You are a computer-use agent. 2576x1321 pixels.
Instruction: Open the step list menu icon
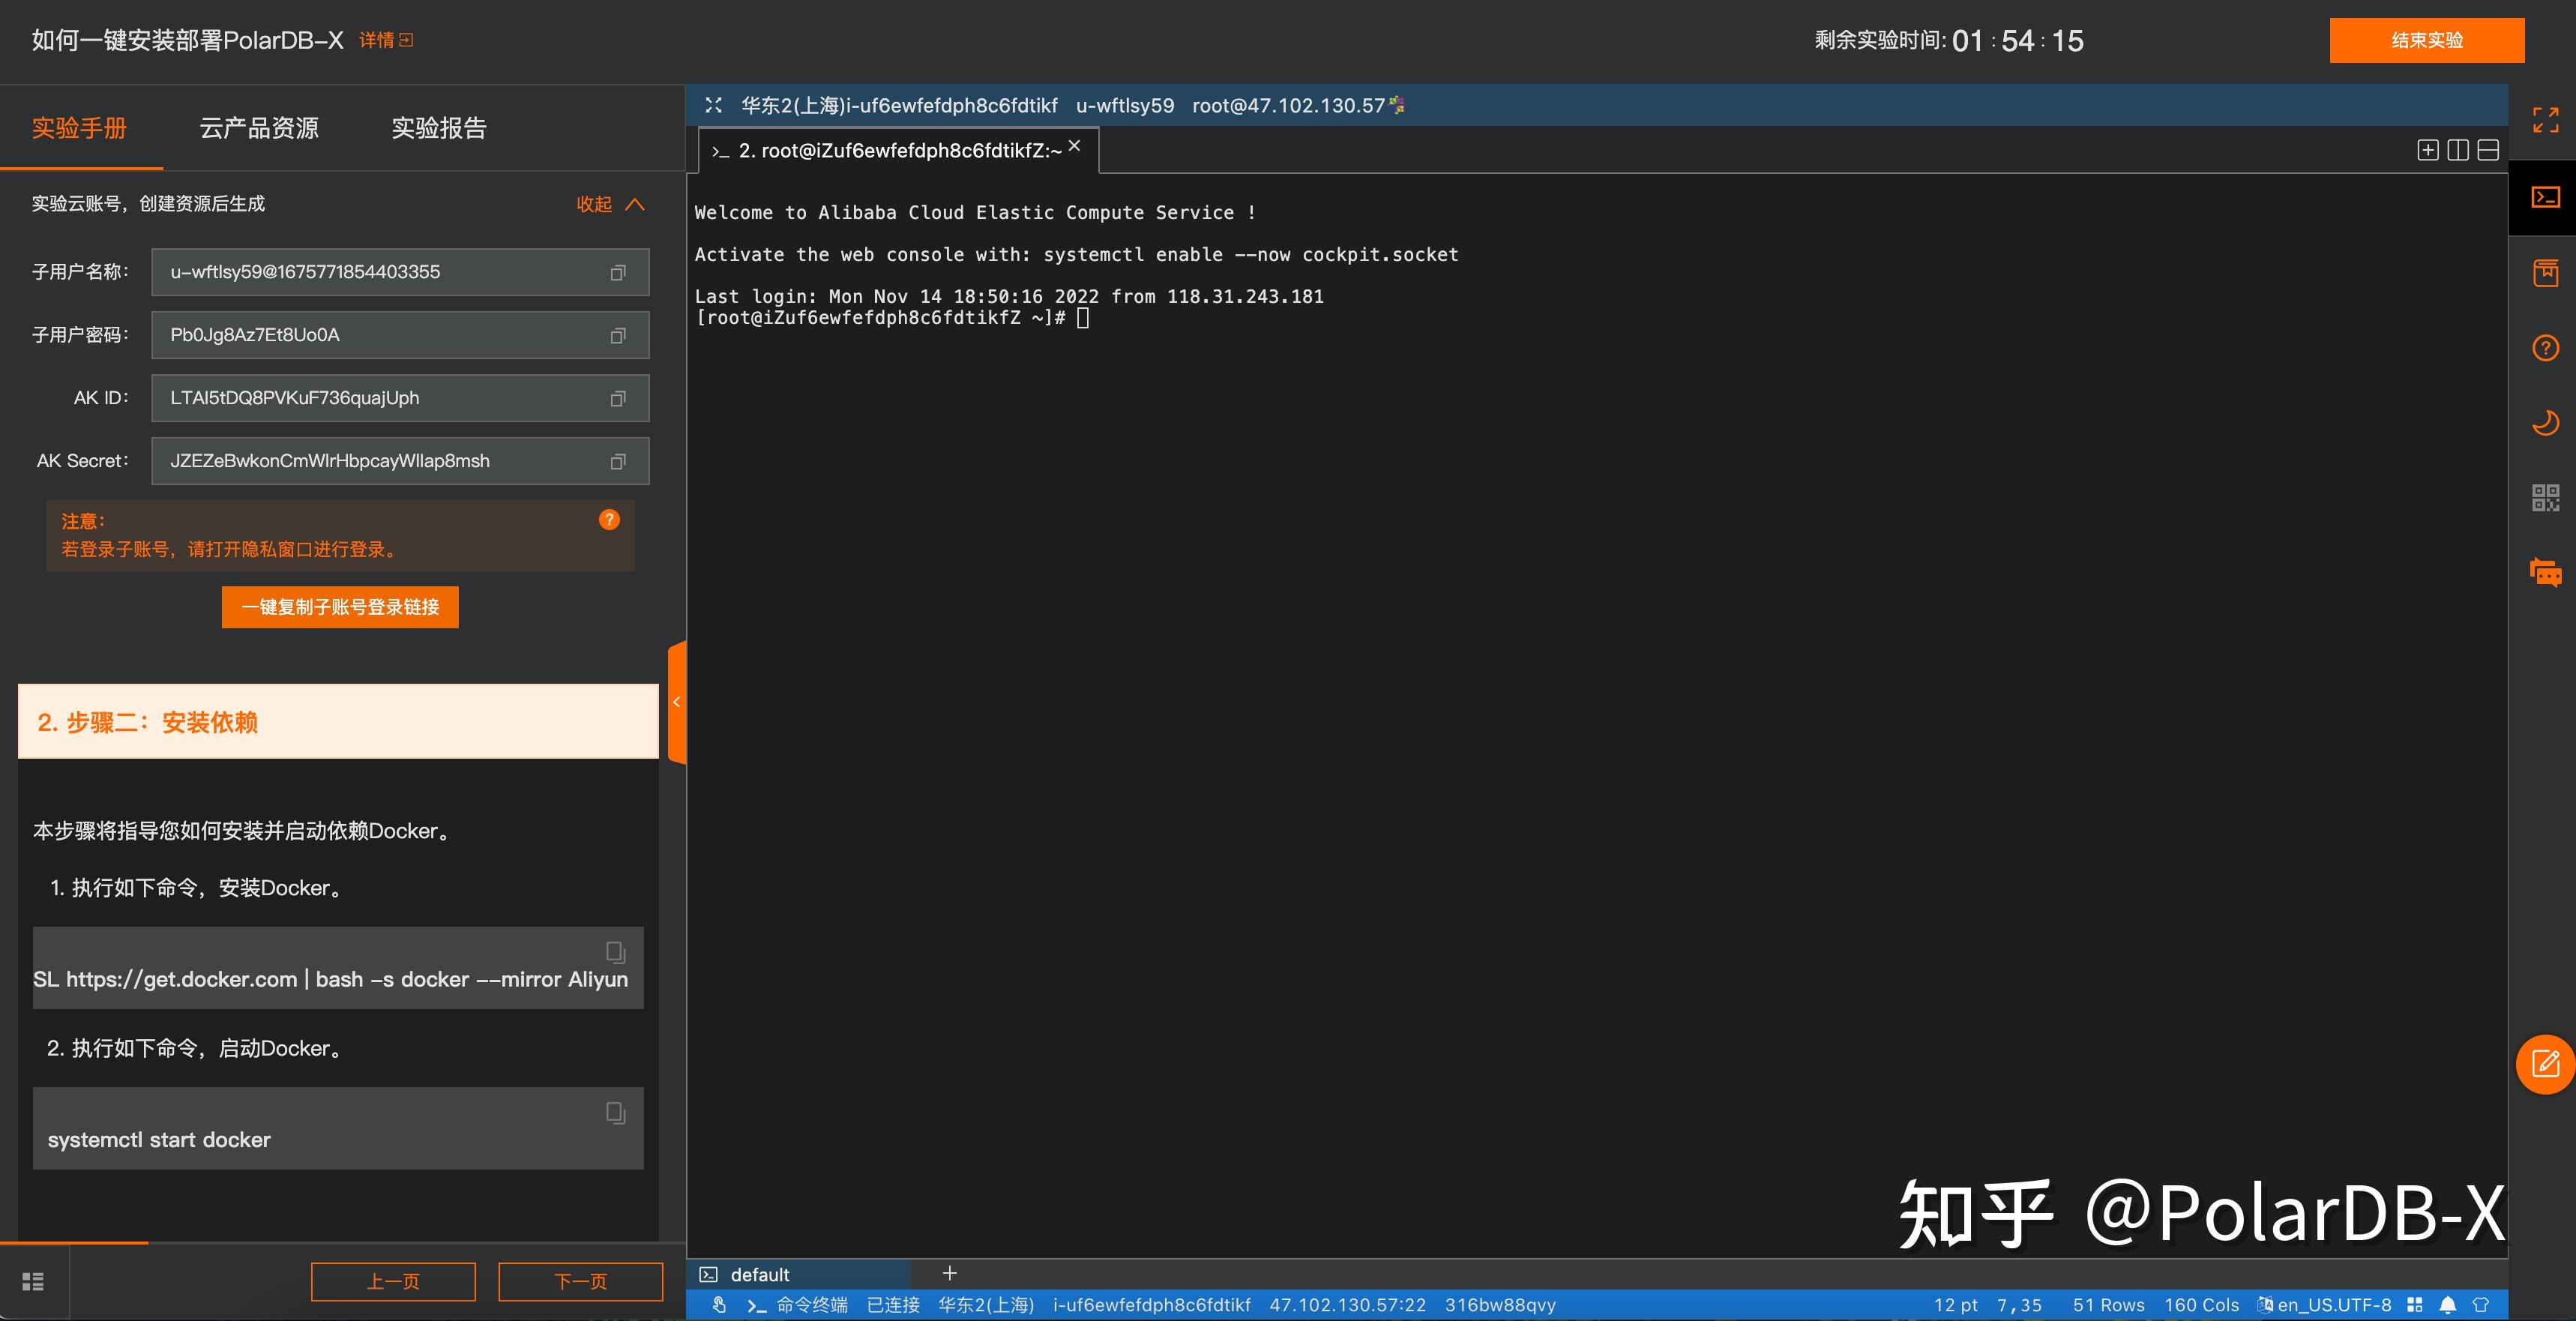click(33, 1281)
